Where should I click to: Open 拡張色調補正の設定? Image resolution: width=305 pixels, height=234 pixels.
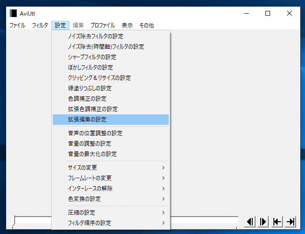point(111,109)
